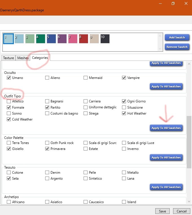Tick the Pelle checkbox
This screenshot has height=215, width=192.
pyautogui.click(x=86, y=173)
